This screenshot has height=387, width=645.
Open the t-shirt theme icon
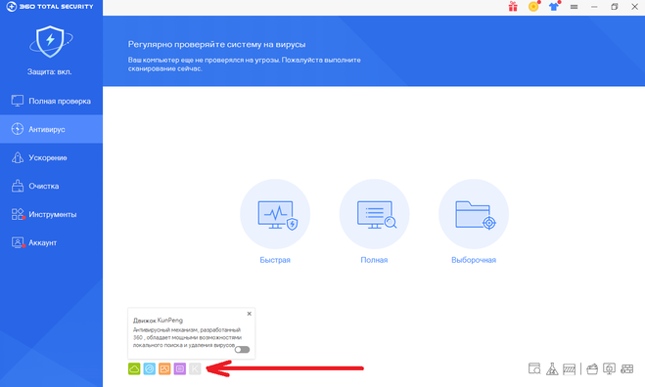pos(554,7)
